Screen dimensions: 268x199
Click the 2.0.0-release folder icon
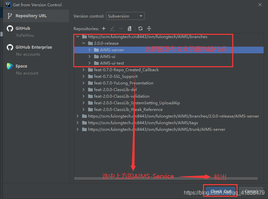tap(90, 43)
